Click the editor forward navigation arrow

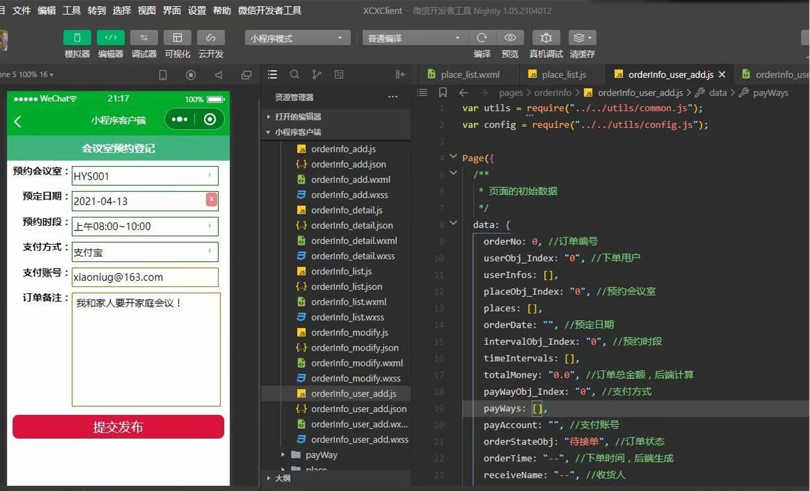point(483,92)
